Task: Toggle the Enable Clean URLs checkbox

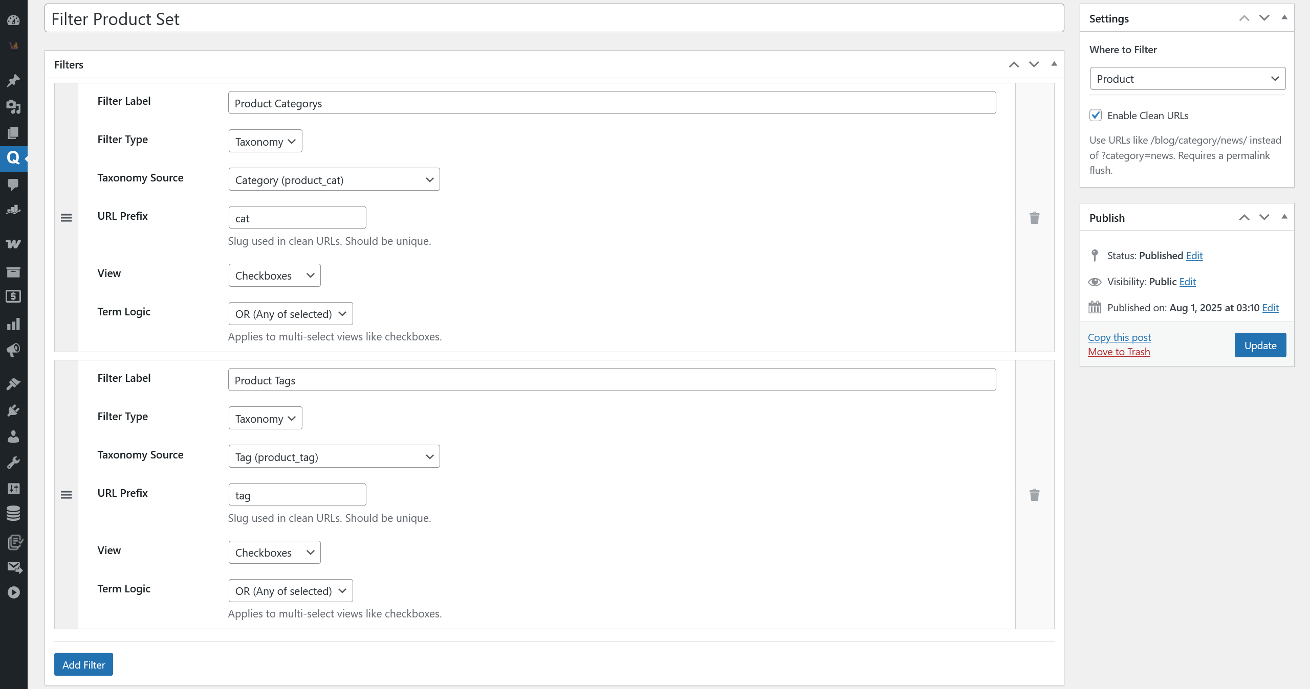Action: [1096, 115]
